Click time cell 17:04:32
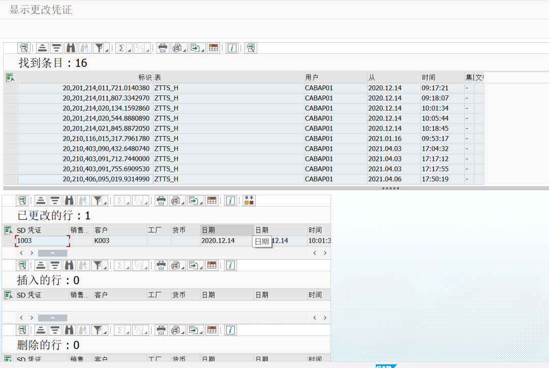This screenshot has width=549, height=368. click(442, 149)
